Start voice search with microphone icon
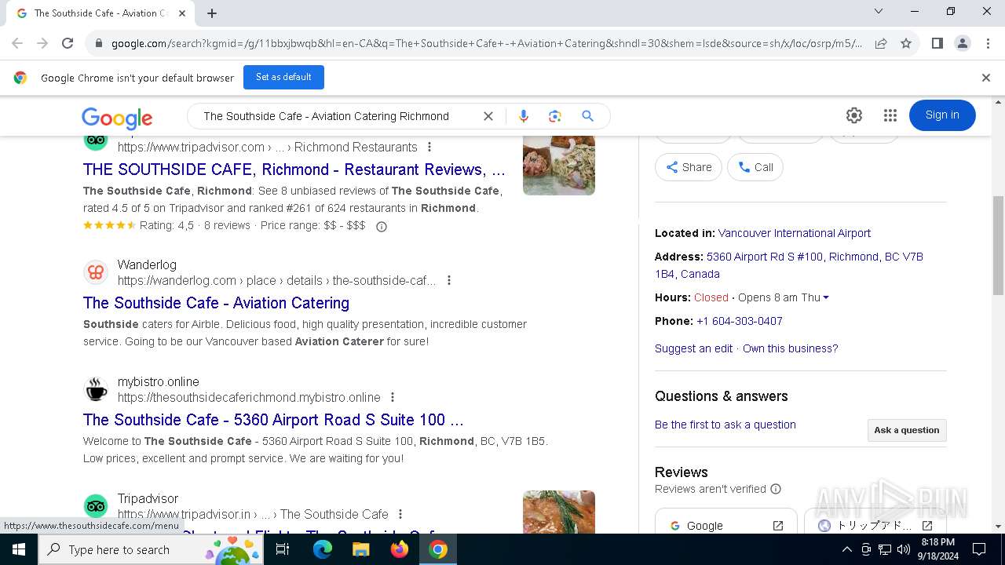Viewport: 1005px width, 565px height. coord(524,116)
